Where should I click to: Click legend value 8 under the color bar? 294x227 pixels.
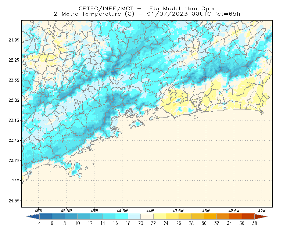tap(65, 223)
